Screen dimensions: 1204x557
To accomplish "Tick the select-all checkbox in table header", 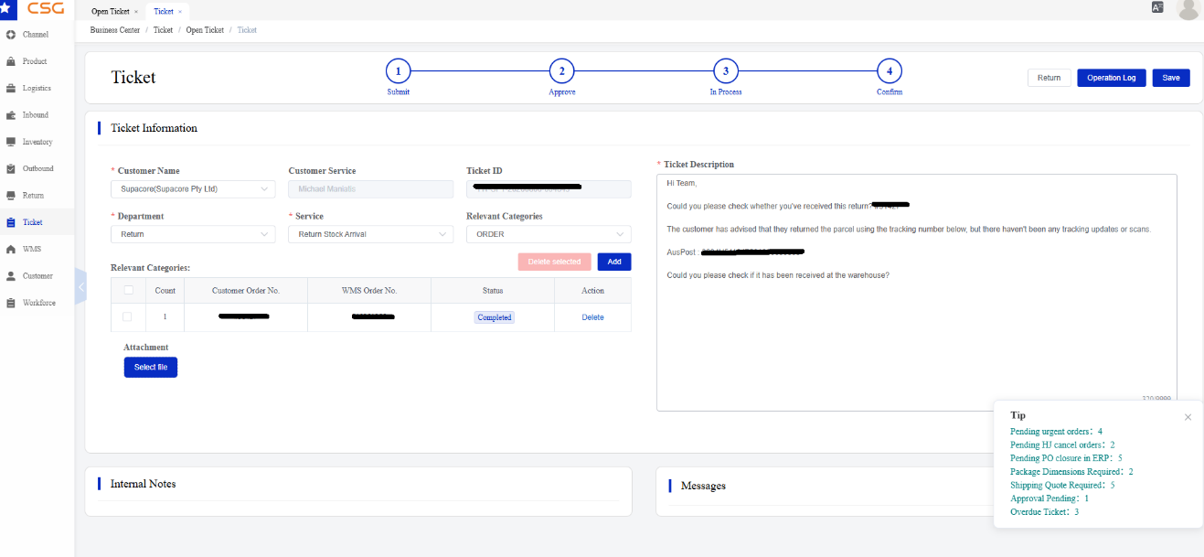I will coord(128,290).
